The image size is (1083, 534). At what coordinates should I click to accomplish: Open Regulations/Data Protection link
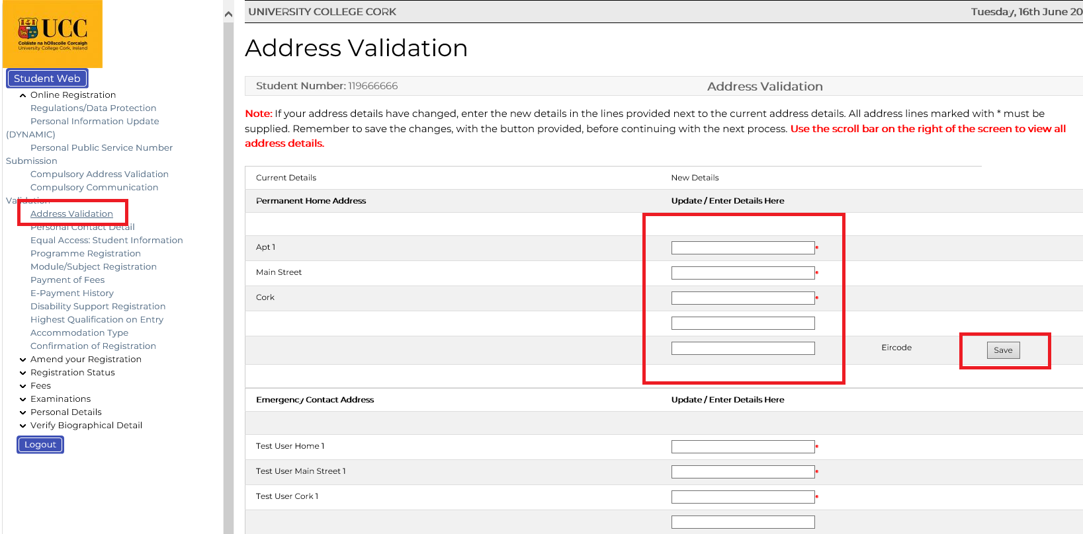click(x=93, y=108)
